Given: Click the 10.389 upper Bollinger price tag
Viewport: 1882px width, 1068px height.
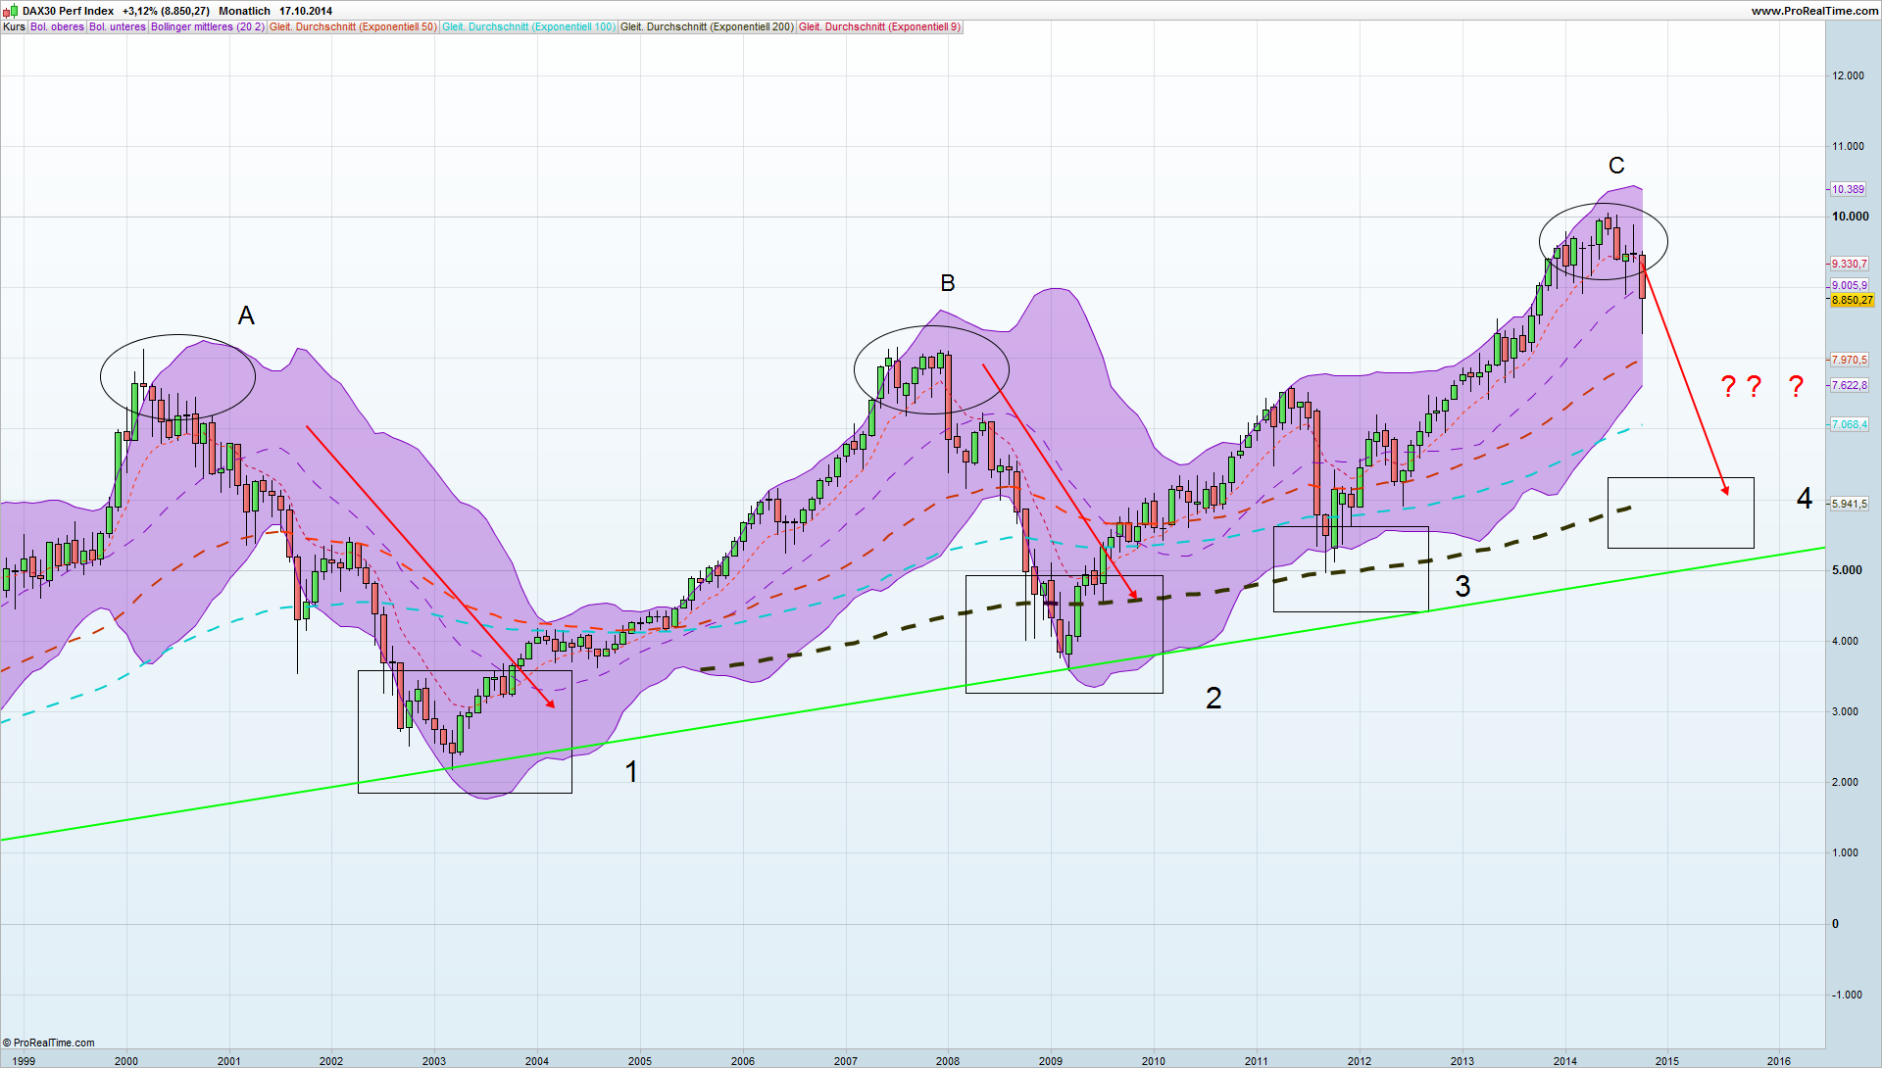Looking at the screenshot, I should click(1849, 189).
